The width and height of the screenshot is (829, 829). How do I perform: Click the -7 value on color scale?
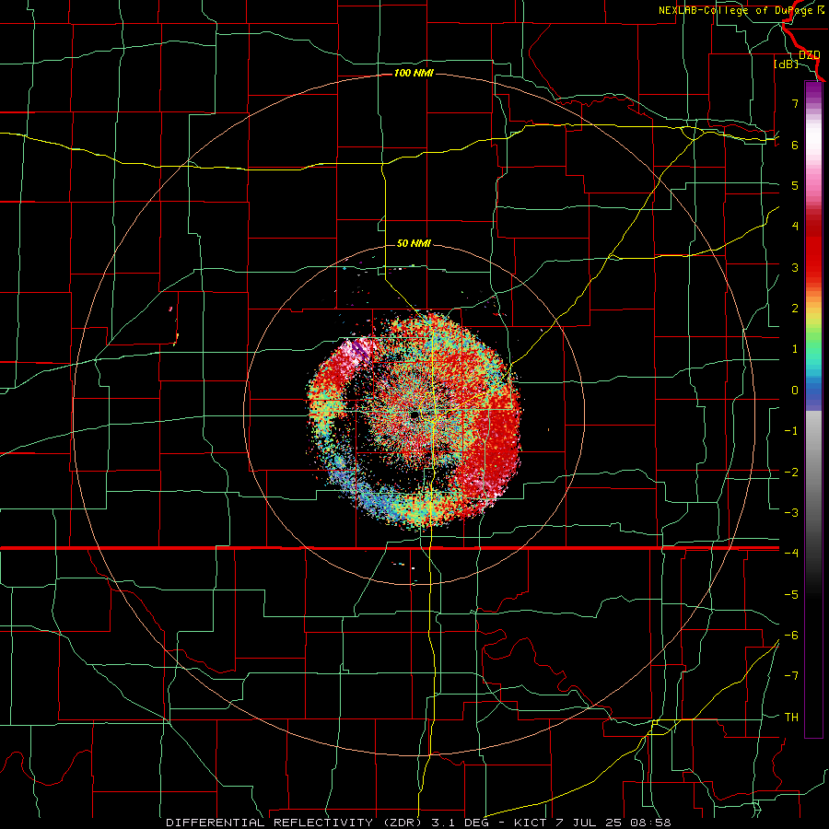tap(791, 676)
